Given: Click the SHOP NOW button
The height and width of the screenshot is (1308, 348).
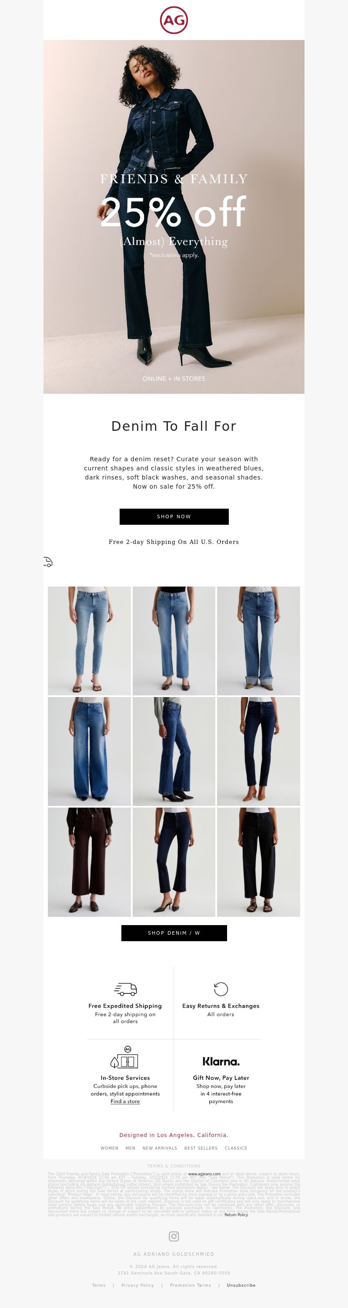Looking at the screenshot, I should (174, 516).
